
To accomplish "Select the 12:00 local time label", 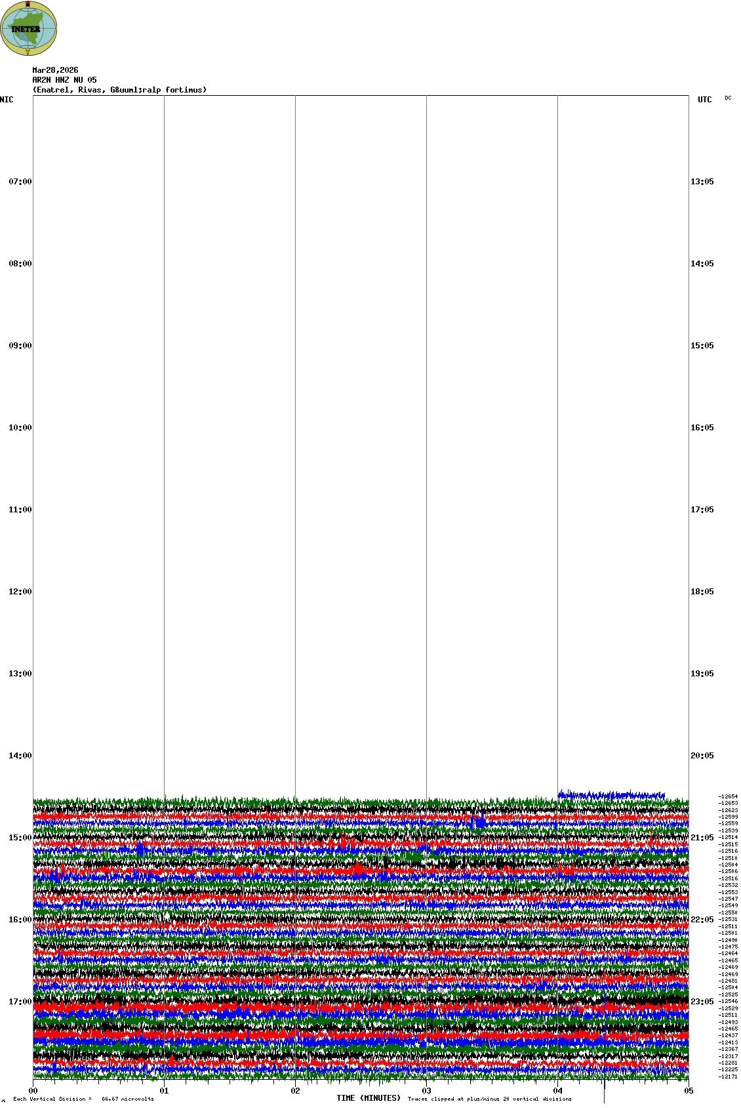I will (20, 592).
